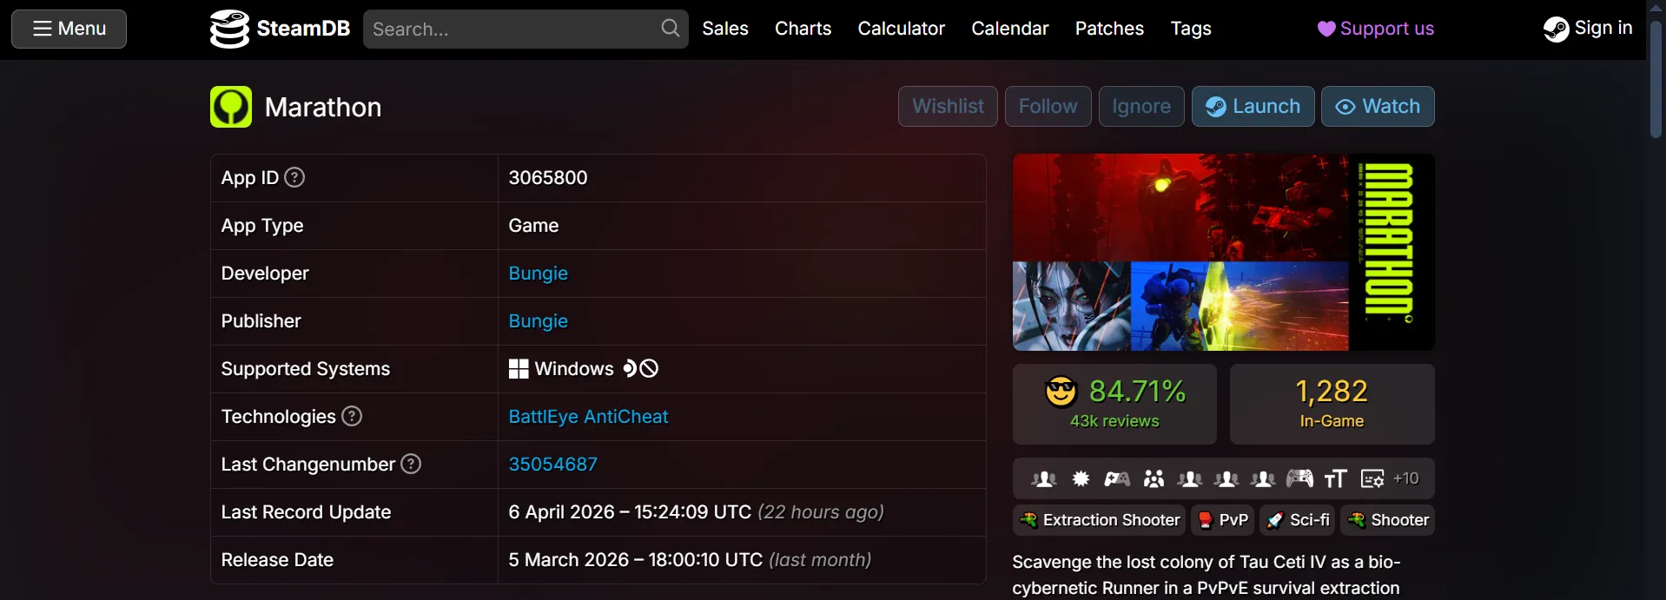
Task: Open the Publisher Bungie link
Action: (538, 321)
